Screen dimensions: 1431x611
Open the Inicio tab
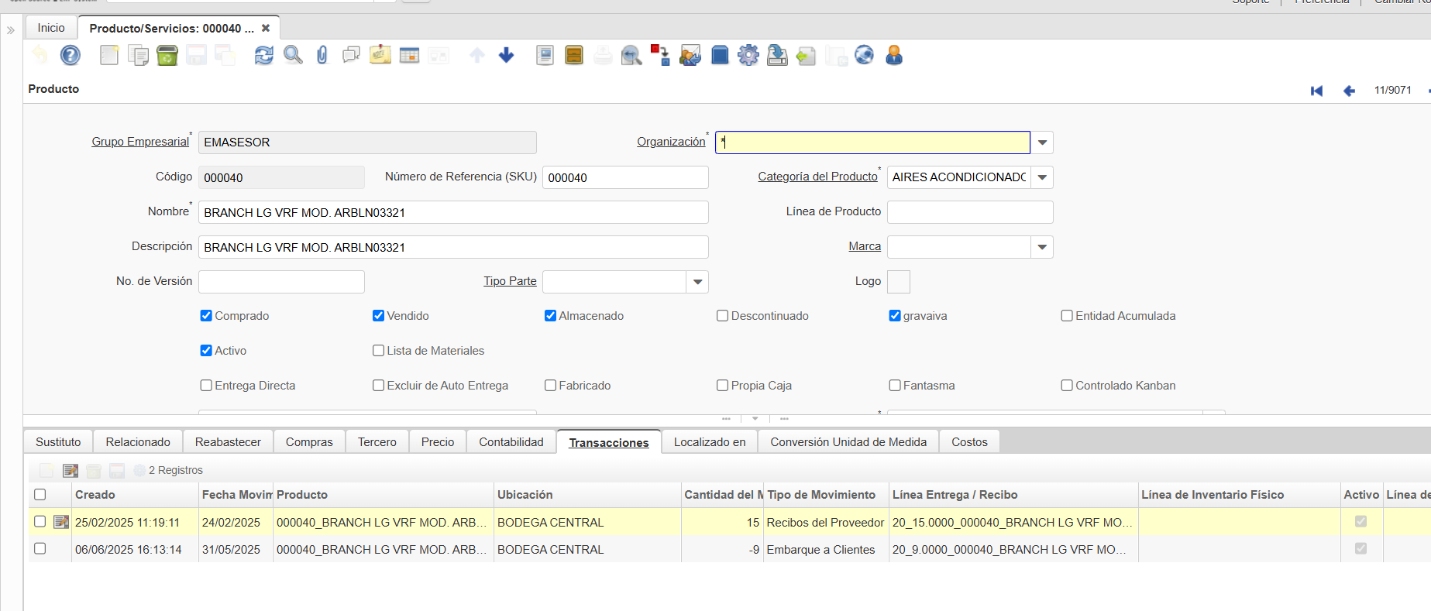click(x=51, y=28)
